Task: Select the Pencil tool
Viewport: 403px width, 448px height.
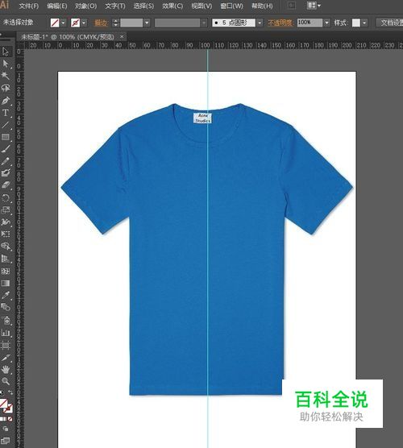Action: [6, 161]
